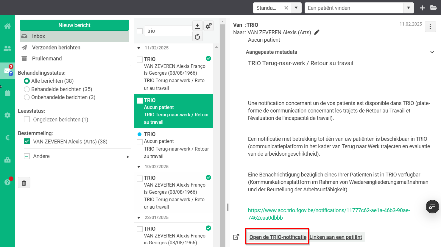Image resolution: width=441 pixels, height=247 pixels.
Task: Tick checkbox of 10/02/2025 TRIO message
Action: tap(140, 179)
